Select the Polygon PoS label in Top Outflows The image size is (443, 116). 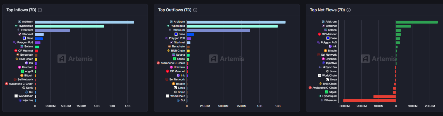pyautogui.click(x=177, y=38)
